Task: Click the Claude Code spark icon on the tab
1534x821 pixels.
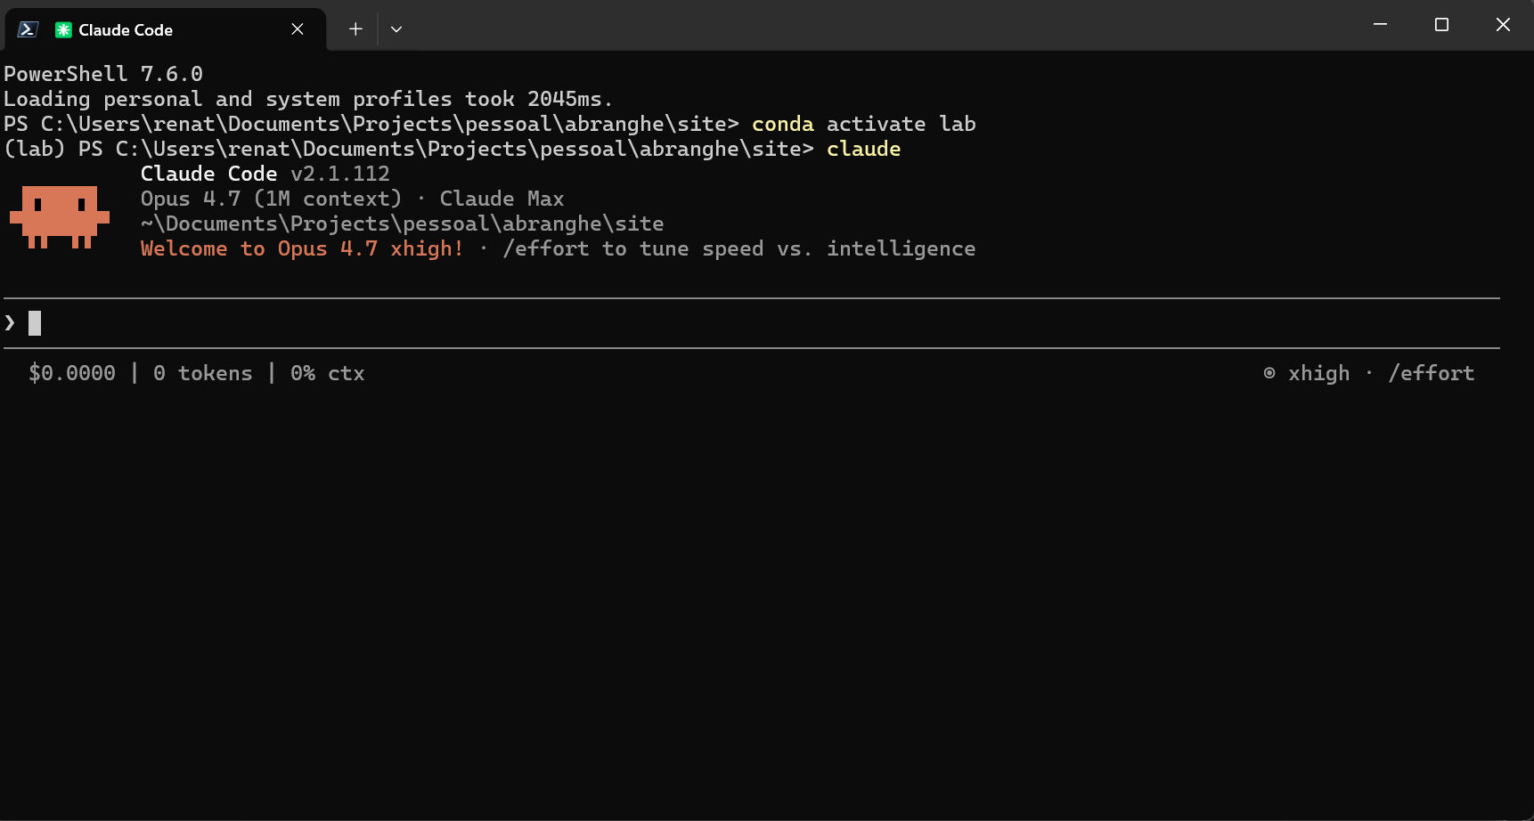Action: 62,28
